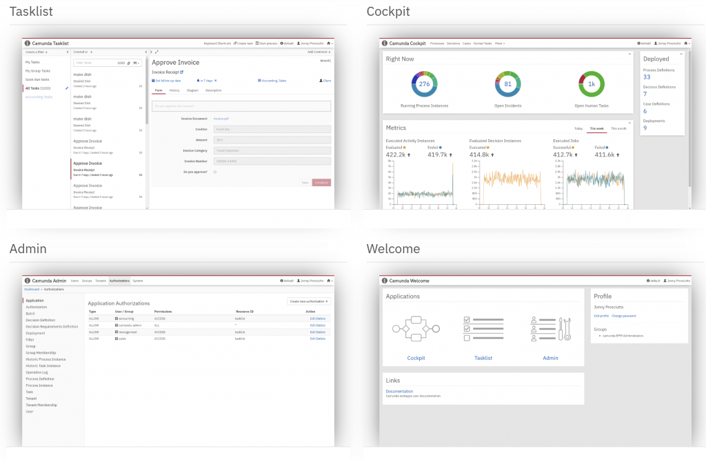Click Add Comment in the Tasklist
Screen dimensions: 706x460
coord(319,52)
